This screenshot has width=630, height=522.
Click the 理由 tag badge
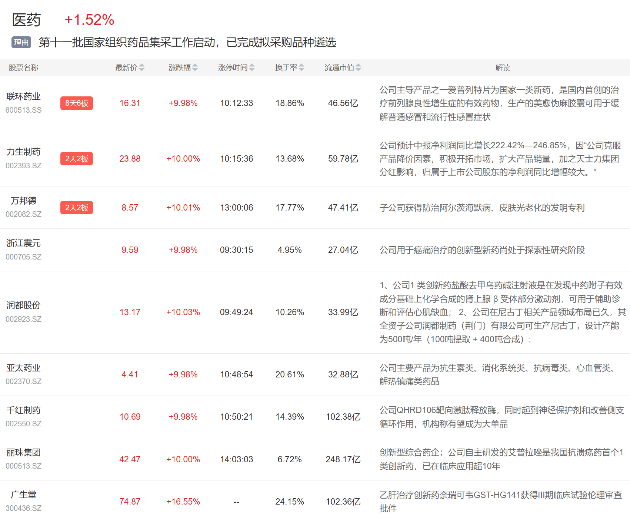pyautogui.click(x=21, y=42)
